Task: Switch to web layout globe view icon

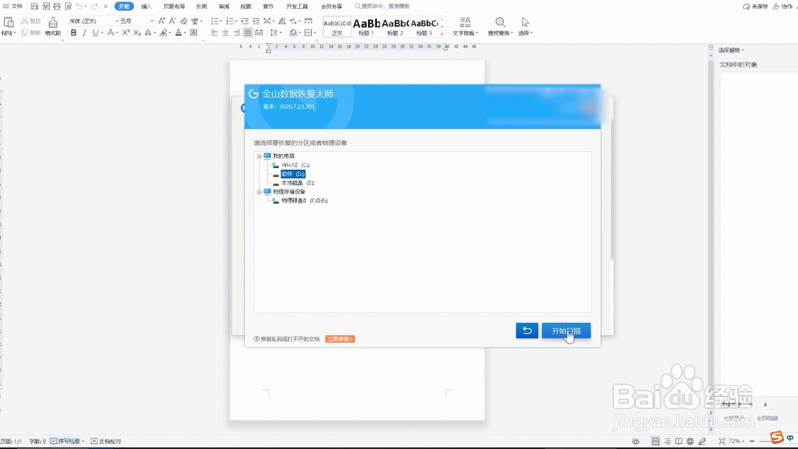Action: [x=690, y=441]
